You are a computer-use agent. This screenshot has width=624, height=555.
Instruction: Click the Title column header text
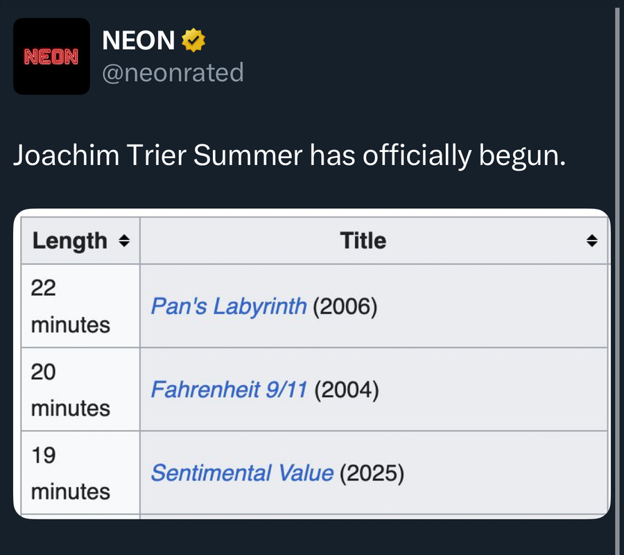click(363, 241)
